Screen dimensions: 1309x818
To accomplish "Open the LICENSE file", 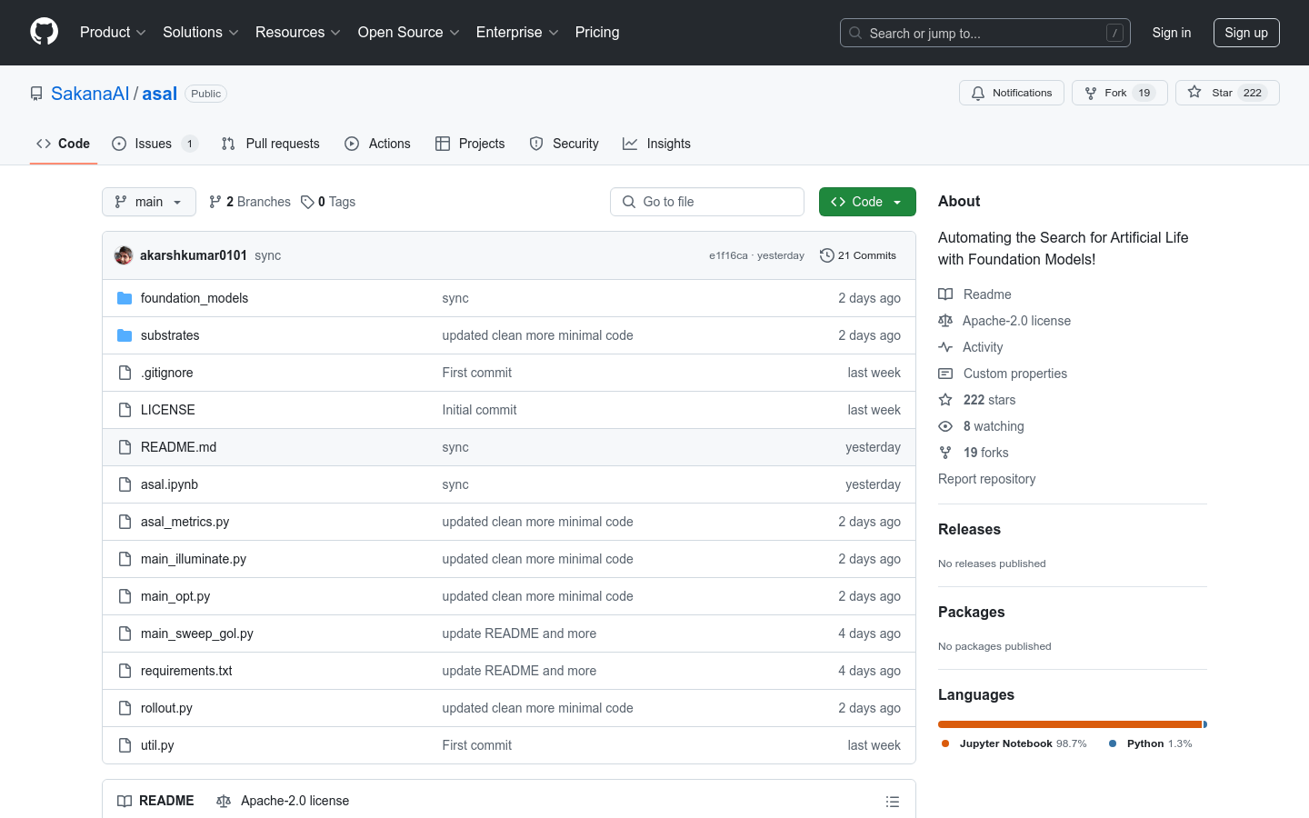I will click(x=168, y=410).
